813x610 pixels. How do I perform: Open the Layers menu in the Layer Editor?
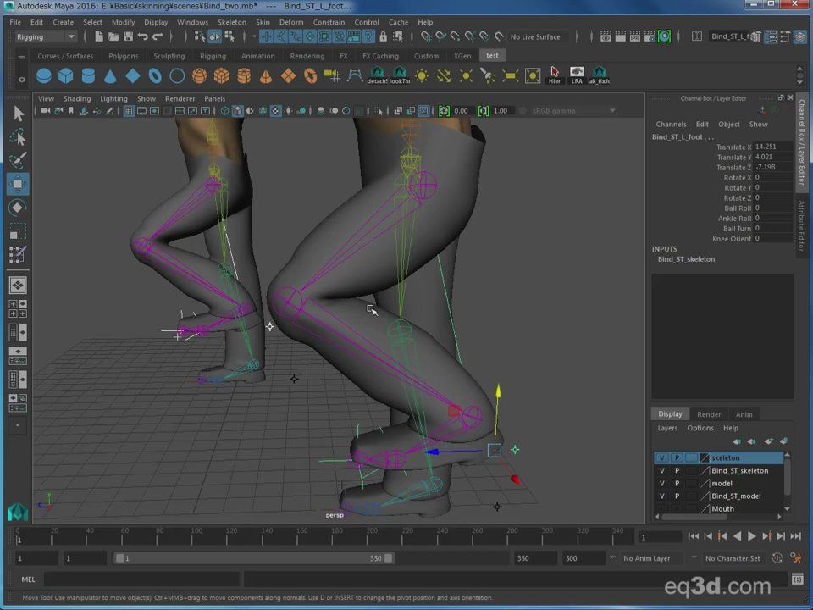(668, 428)
